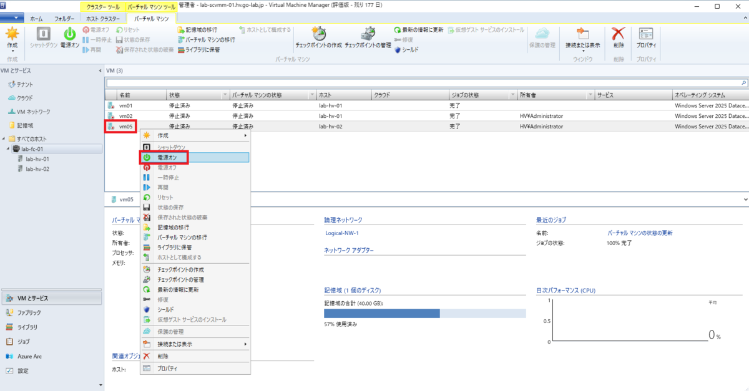Collapse the VM とサービス pane arrow
This screenshot has width=749, height=391.
point(100,70)
